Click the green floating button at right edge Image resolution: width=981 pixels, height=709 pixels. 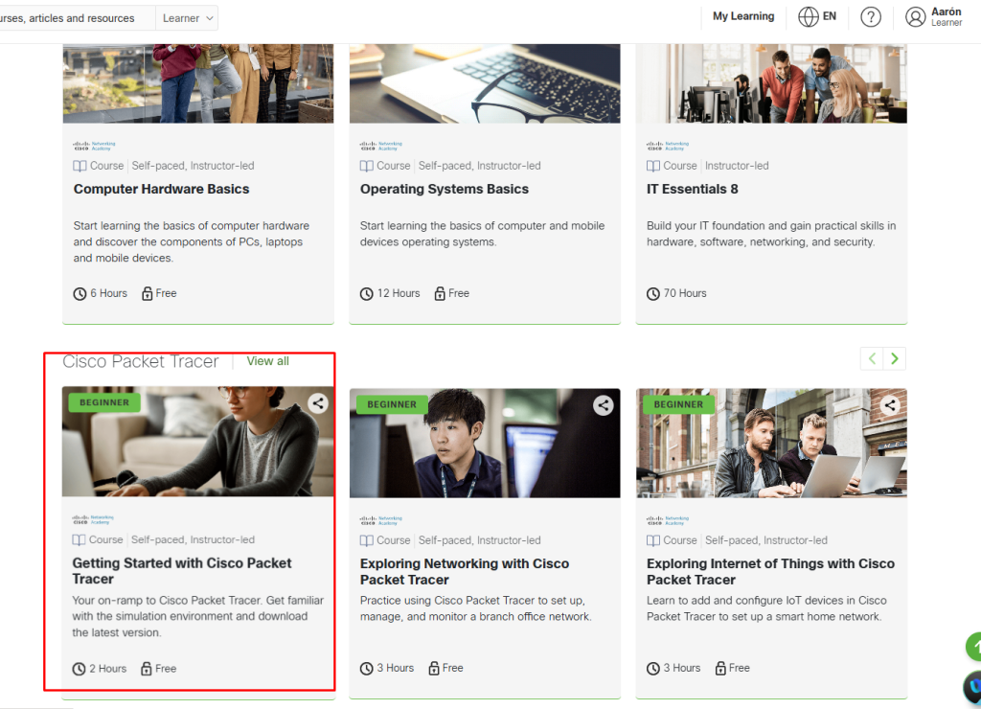pyautogui.click(x=972, y=648)
